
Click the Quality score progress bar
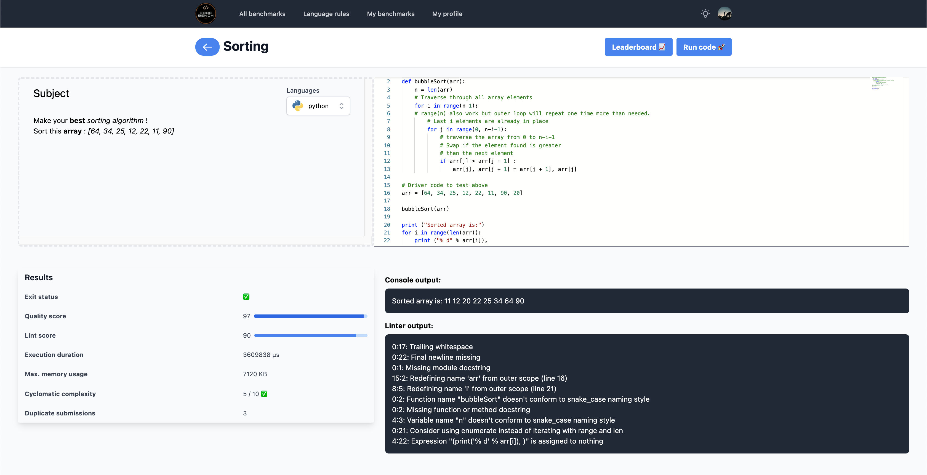click(x=310, y=316)
